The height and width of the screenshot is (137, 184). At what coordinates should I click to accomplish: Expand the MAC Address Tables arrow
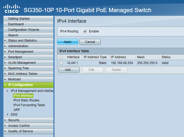pos(5,74)
